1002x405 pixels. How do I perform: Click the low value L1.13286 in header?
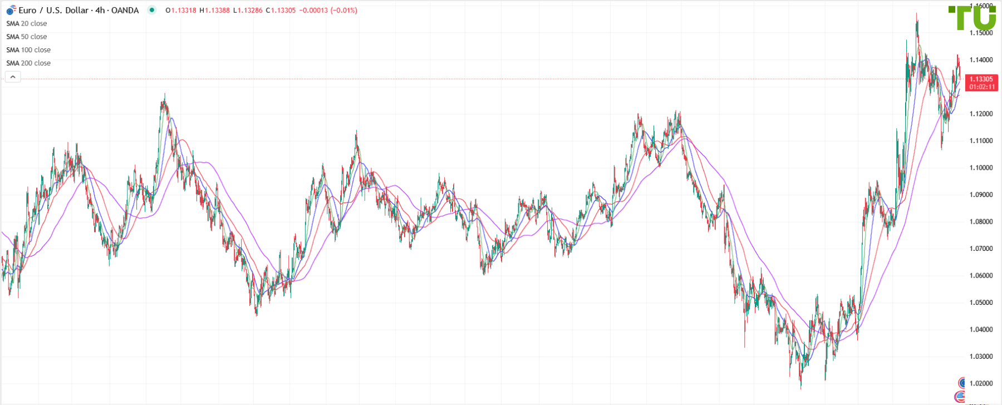(x=248, y=11)
